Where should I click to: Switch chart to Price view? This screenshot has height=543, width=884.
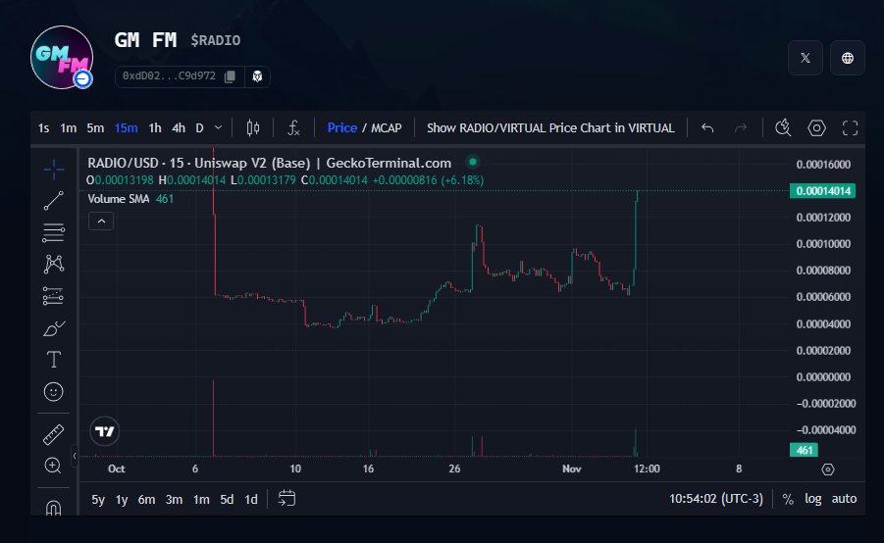coord(342,128)
